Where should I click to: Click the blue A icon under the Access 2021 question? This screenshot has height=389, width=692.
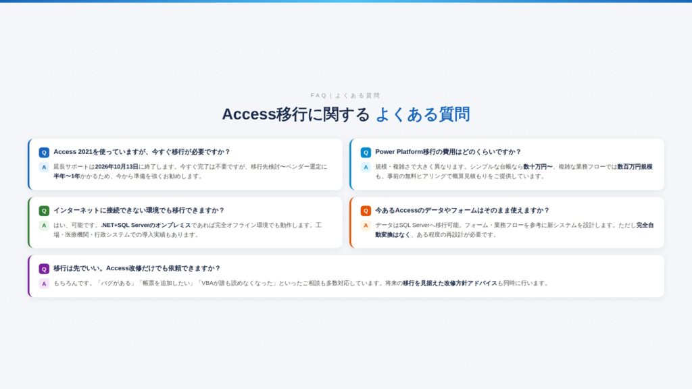click(43, 166)
